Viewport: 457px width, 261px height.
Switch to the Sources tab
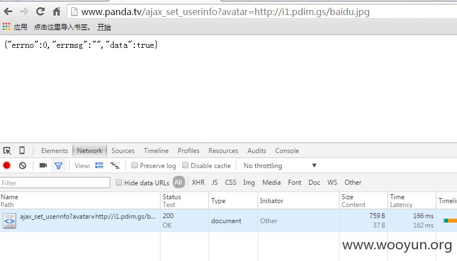click(x=123, y=151)
